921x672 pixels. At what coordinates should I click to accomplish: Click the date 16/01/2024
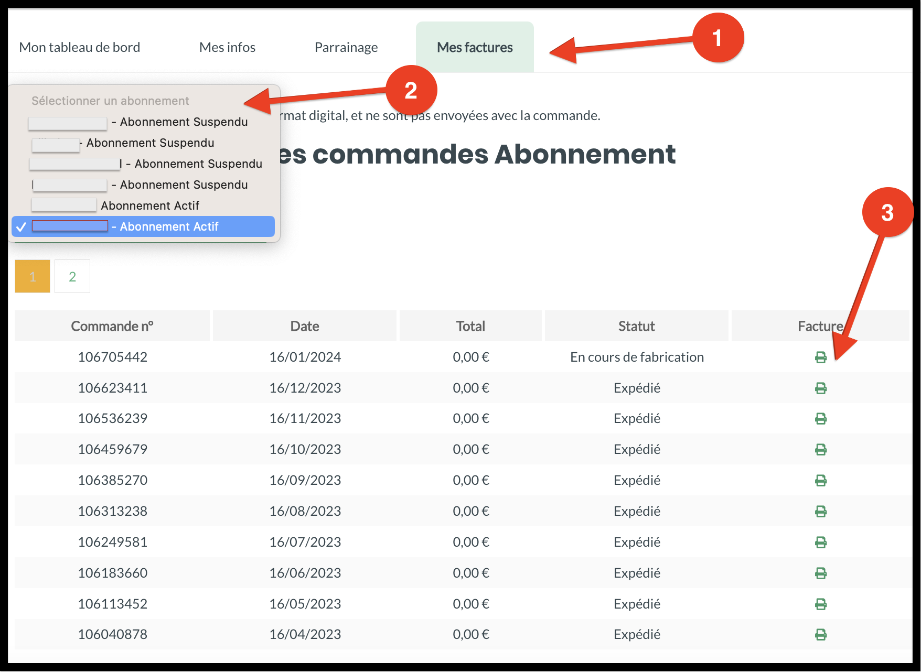[305, 357]
